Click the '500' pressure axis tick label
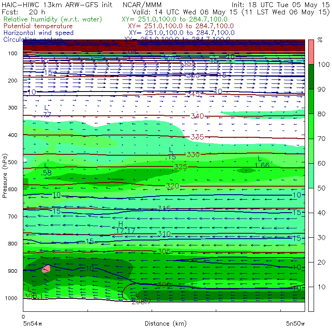 point(13,162)
